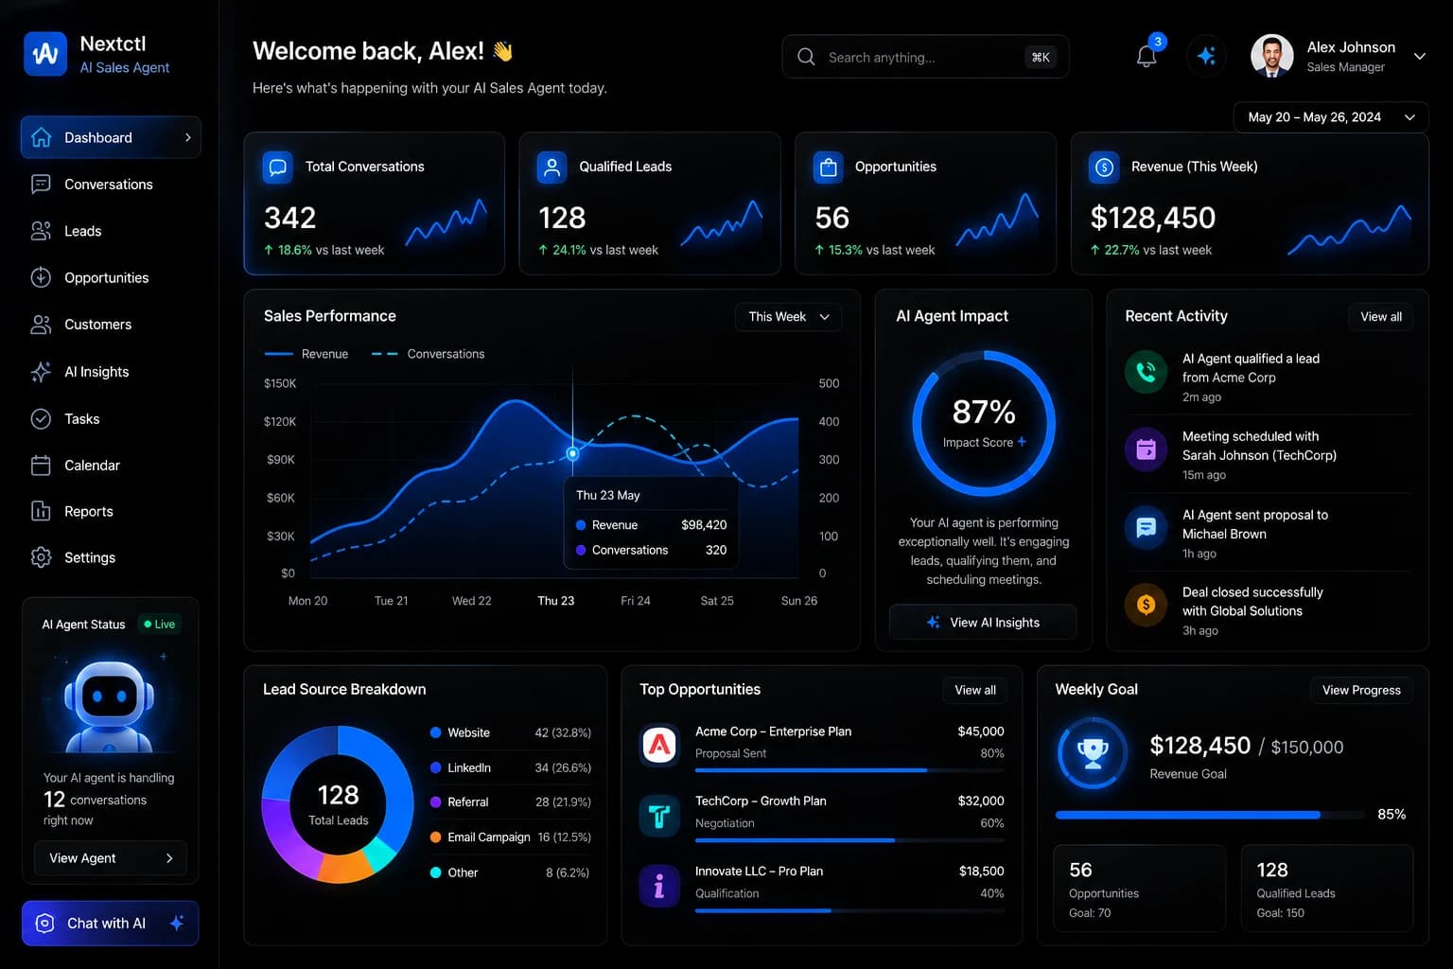Open notifications bell icon
The image size is (1453, 969).
[x=1147, y=56]
